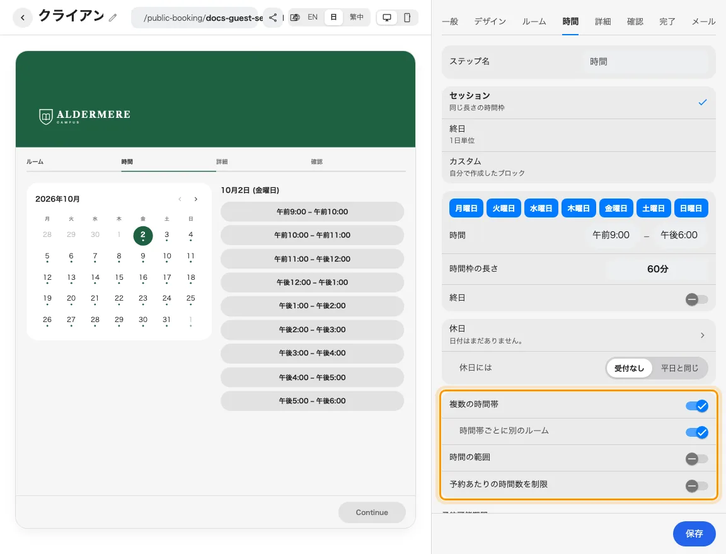The width and height of the screenshot is (726, 554).
Task: Toggle 木曜日 weekday chip
Action: pyautogui.click(x=579, y=209)
